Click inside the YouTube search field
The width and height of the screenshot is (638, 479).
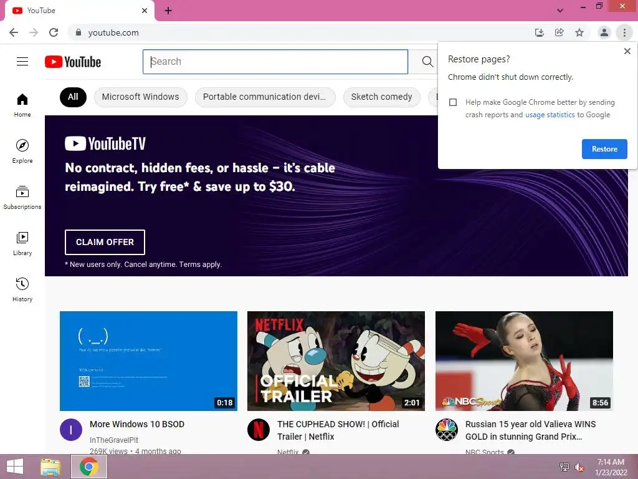click(x=275, y=62)
